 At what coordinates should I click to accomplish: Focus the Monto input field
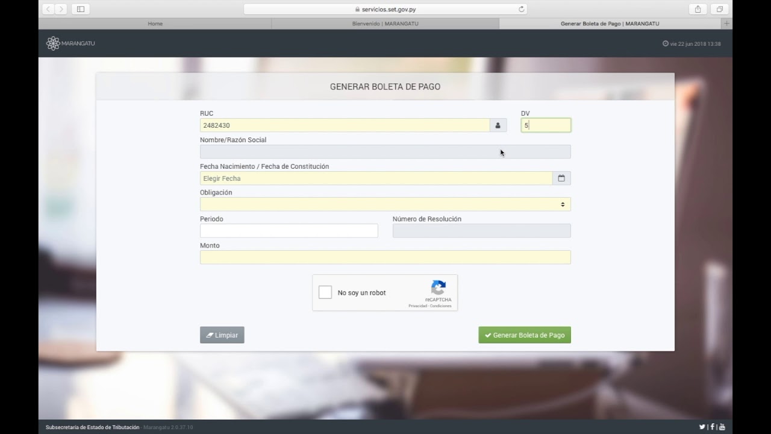(x=385, y=257)
